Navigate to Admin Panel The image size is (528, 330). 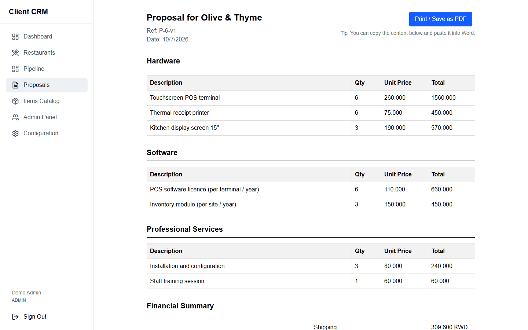coord(47,117)
